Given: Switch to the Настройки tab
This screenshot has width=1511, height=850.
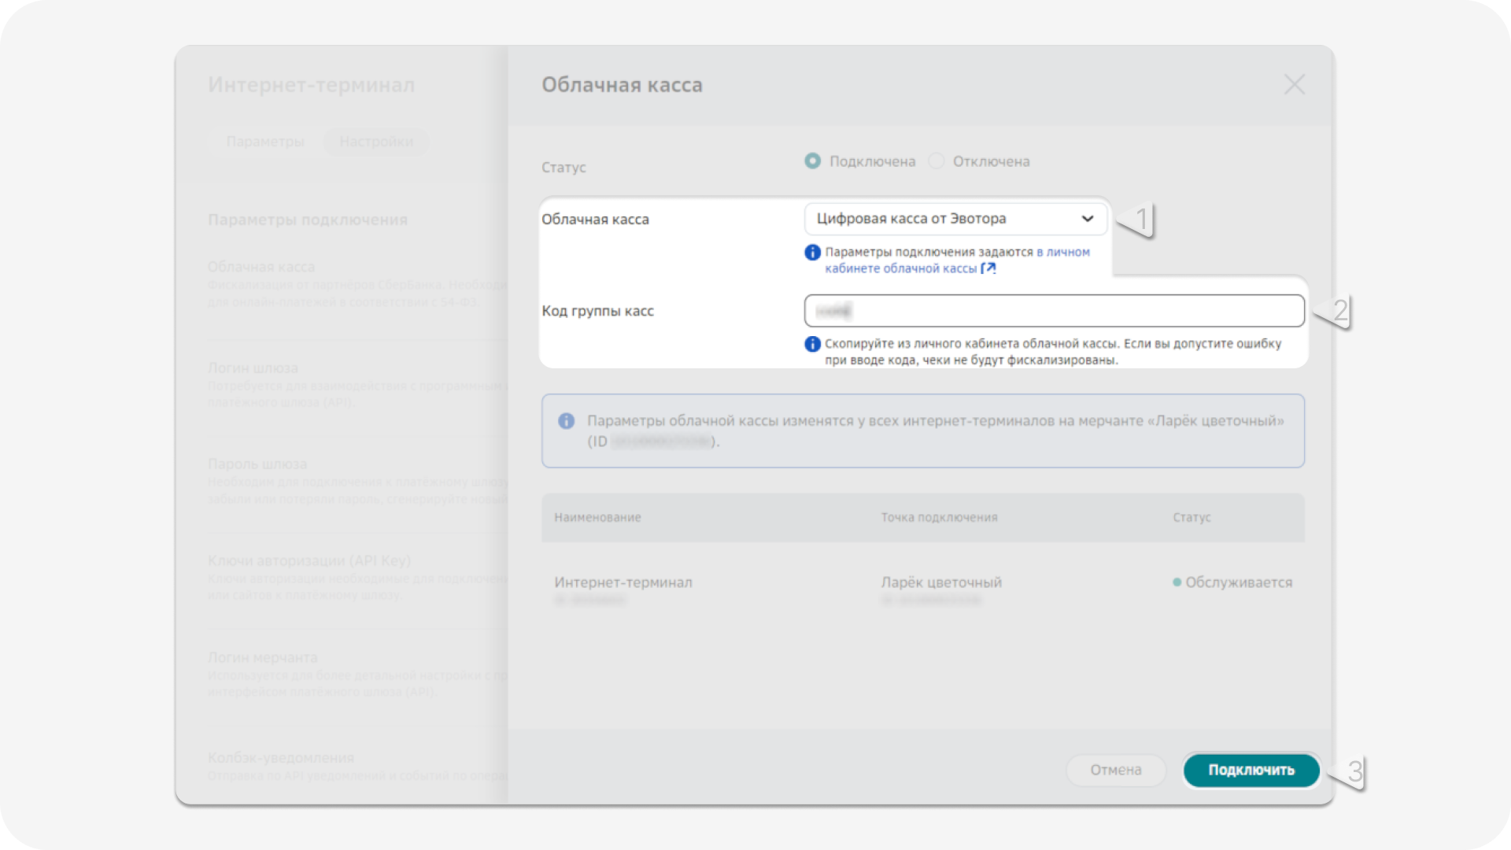Looking at the screenshot, I should [376, 142].
